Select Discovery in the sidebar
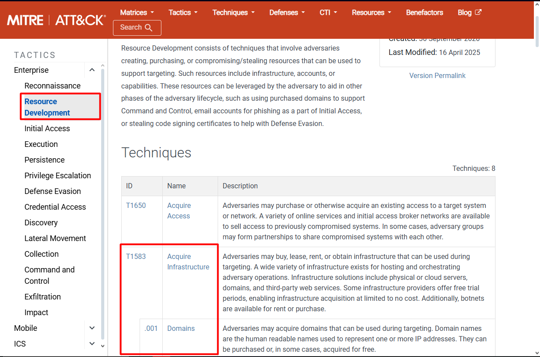 click(x=41, y=223)
